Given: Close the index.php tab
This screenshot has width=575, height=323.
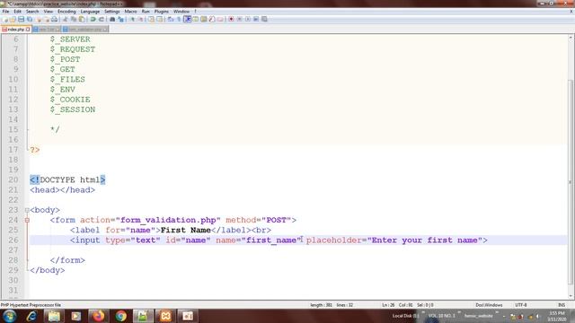Looking at the screenshot, I should [x=28, y=29].
